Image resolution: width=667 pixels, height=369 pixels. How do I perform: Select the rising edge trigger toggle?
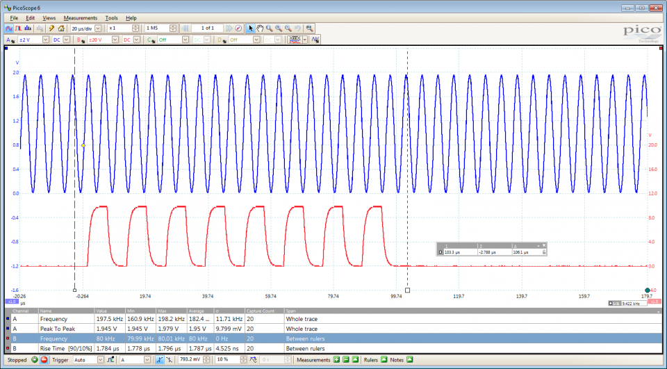click(160, 360)
